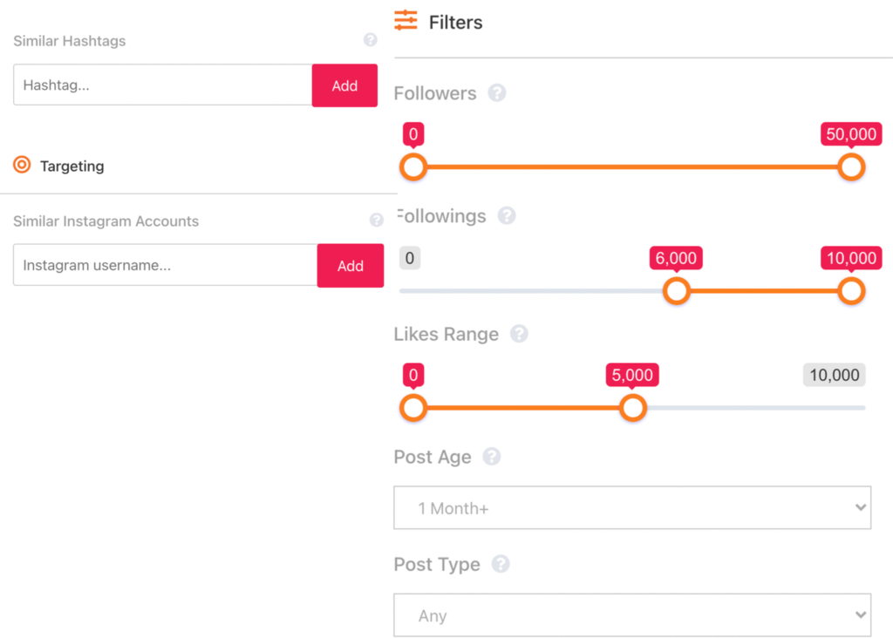This screenshot has height=638, width=893.
Task: Open the Similar Hashtags help tooltip
Action: point(370,39)
